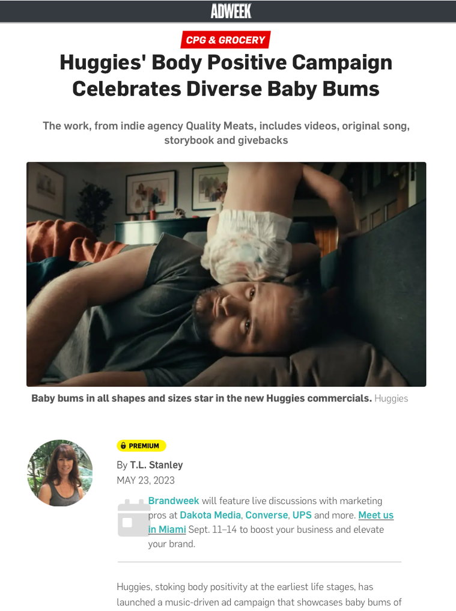
Task: Follow the Dakota Media link
Action: [210, 515]
